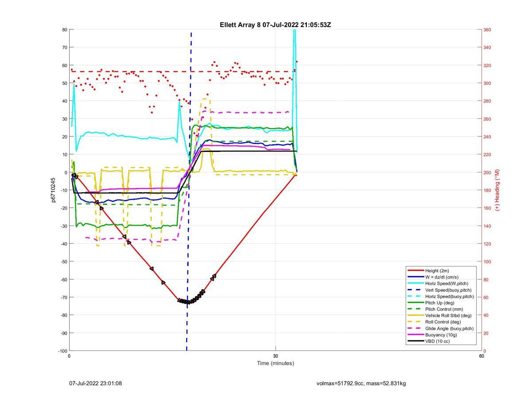Click heading axis tick label '260'
Screen dimensions: 532x394
(487, 119)
